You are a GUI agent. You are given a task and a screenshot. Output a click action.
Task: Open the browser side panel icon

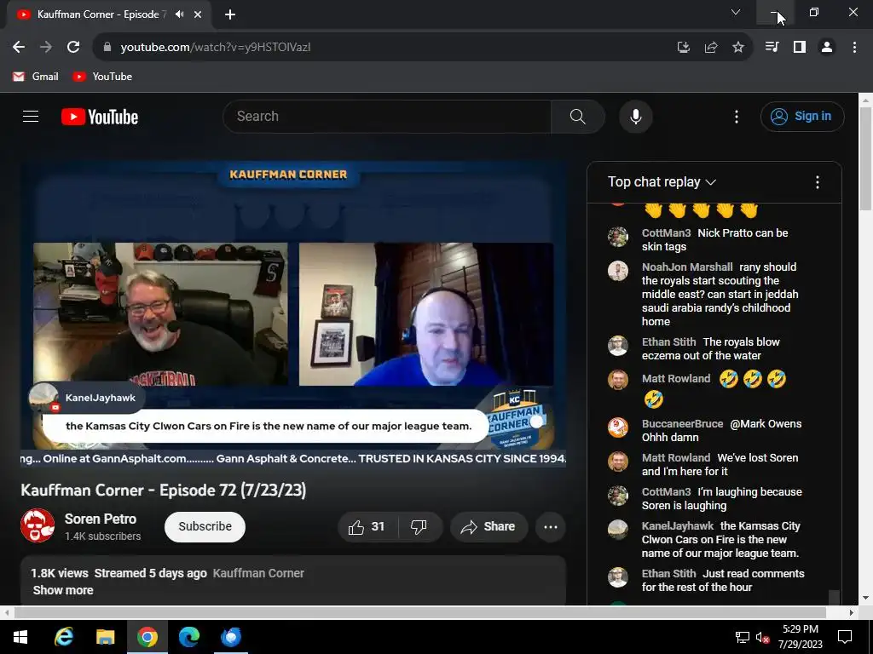[800, 48]
